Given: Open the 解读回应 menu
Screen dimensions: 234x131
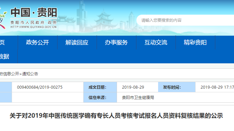Looking at the screenshot, I should point(77,42).
